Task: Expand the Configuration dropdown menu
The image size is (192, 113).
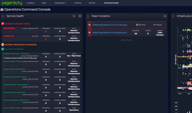Action: (60, 3)
